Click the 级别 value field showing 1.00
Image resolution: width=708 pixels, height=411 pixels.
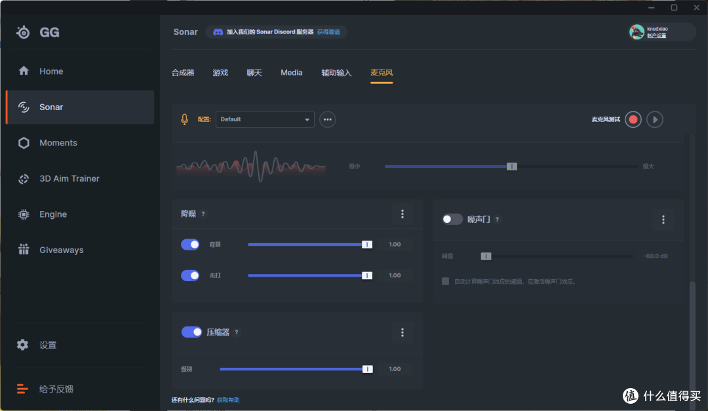point(395,369)
